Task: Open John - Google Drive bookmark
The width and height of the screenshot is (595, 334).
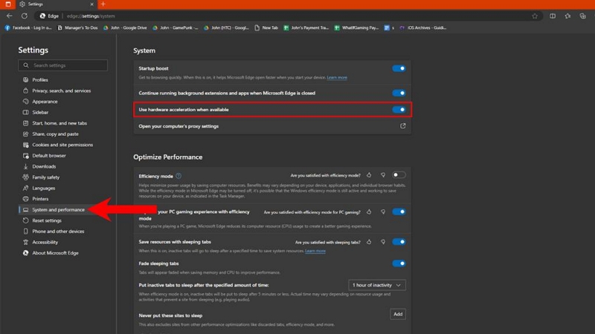Action: (125, 27)
